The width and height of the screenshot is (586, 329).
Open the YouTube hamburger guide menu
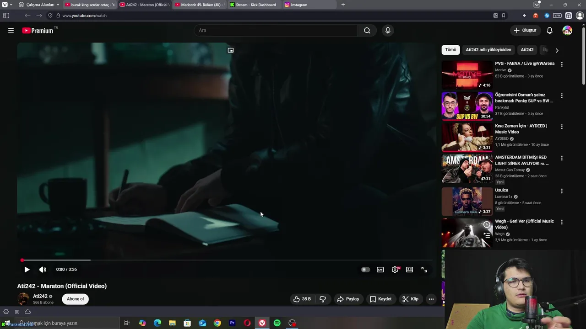pyautogui.click(x=11, y=31)
